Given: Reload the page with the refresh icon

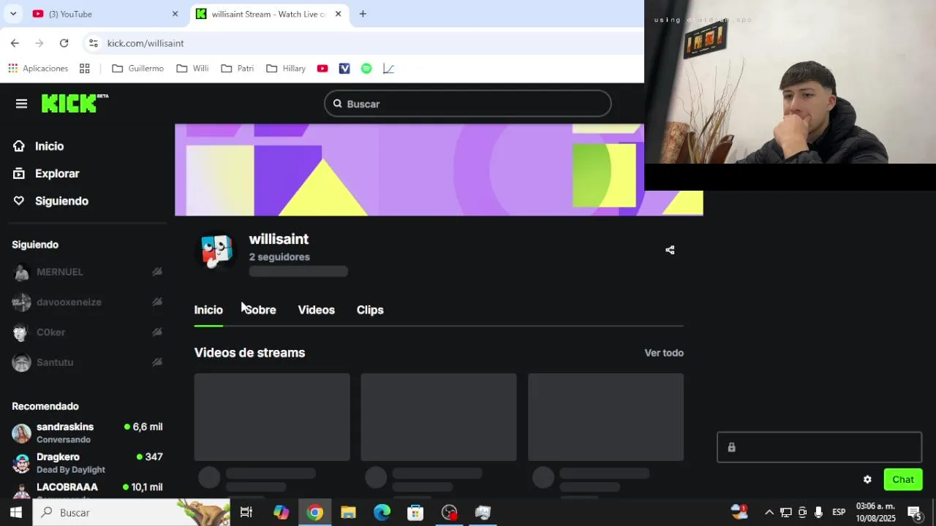Looking at the screenshot, I should point(64,43).
